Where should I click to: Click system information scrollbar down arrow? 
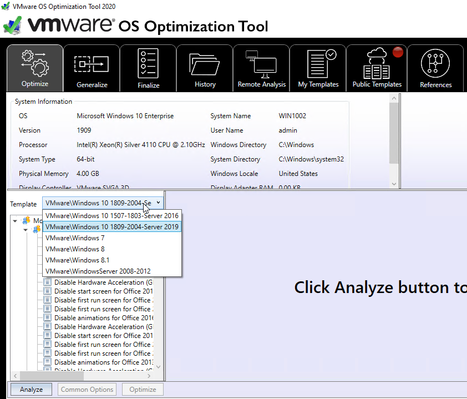pyautogui.click(x=394, y=184)
